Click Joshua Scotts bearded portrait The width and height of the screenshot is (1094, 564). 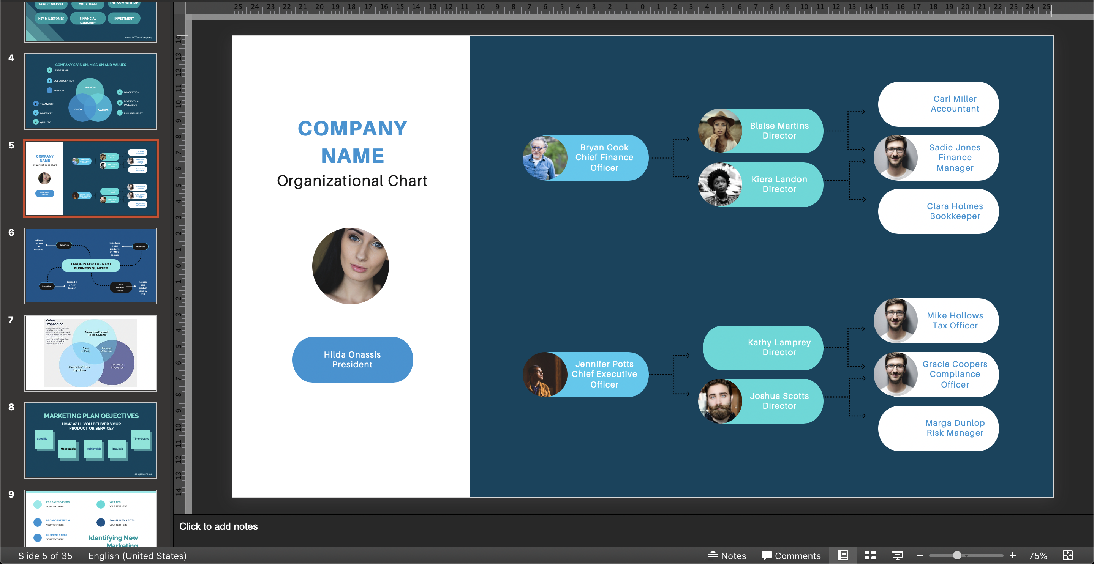720,401
